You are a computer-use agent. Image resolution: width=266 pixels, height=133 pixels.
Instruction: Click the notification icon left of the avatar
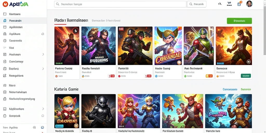pyautogui.click(x=239, y=4)
